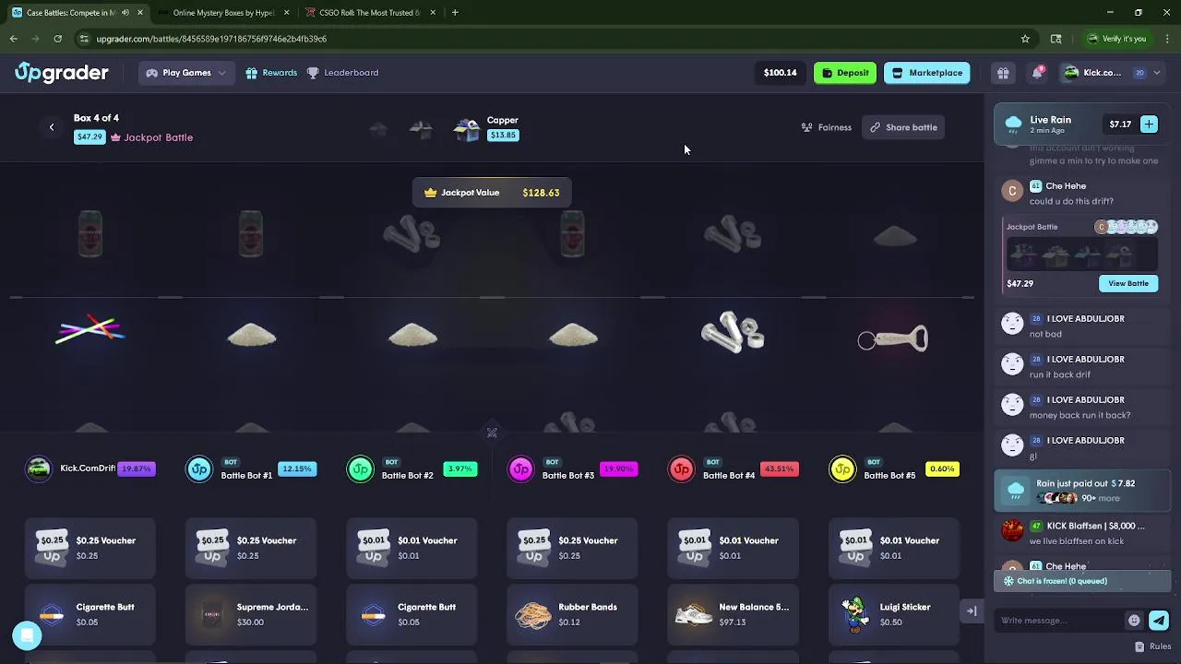This screenshot has height=664, width=1181.
Task: Click View Battle in the chat
Action: coord(1128,283)
